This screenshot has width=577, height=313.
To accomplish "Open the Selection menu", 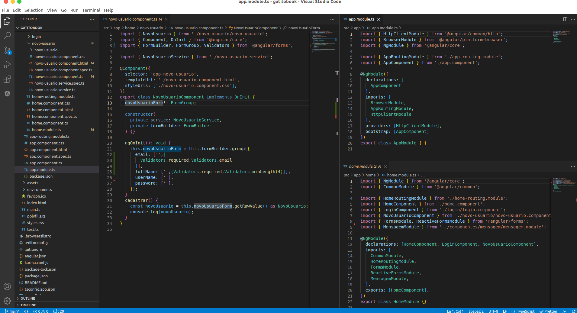I will point(34,10).
